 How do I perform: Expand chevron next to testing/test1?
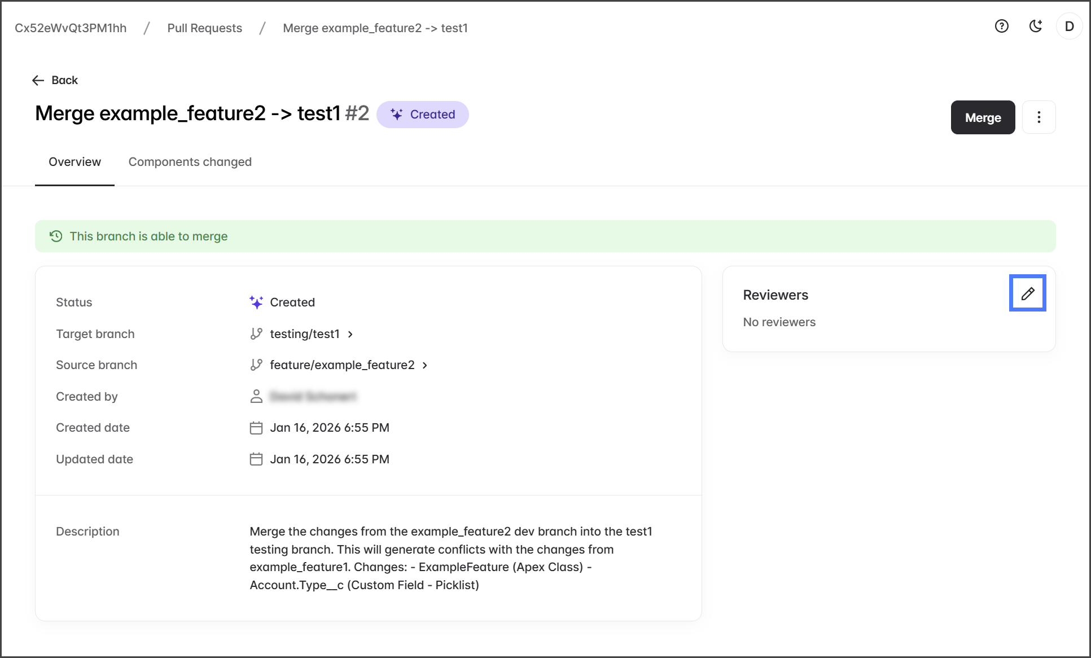click(x=350, y=334)
